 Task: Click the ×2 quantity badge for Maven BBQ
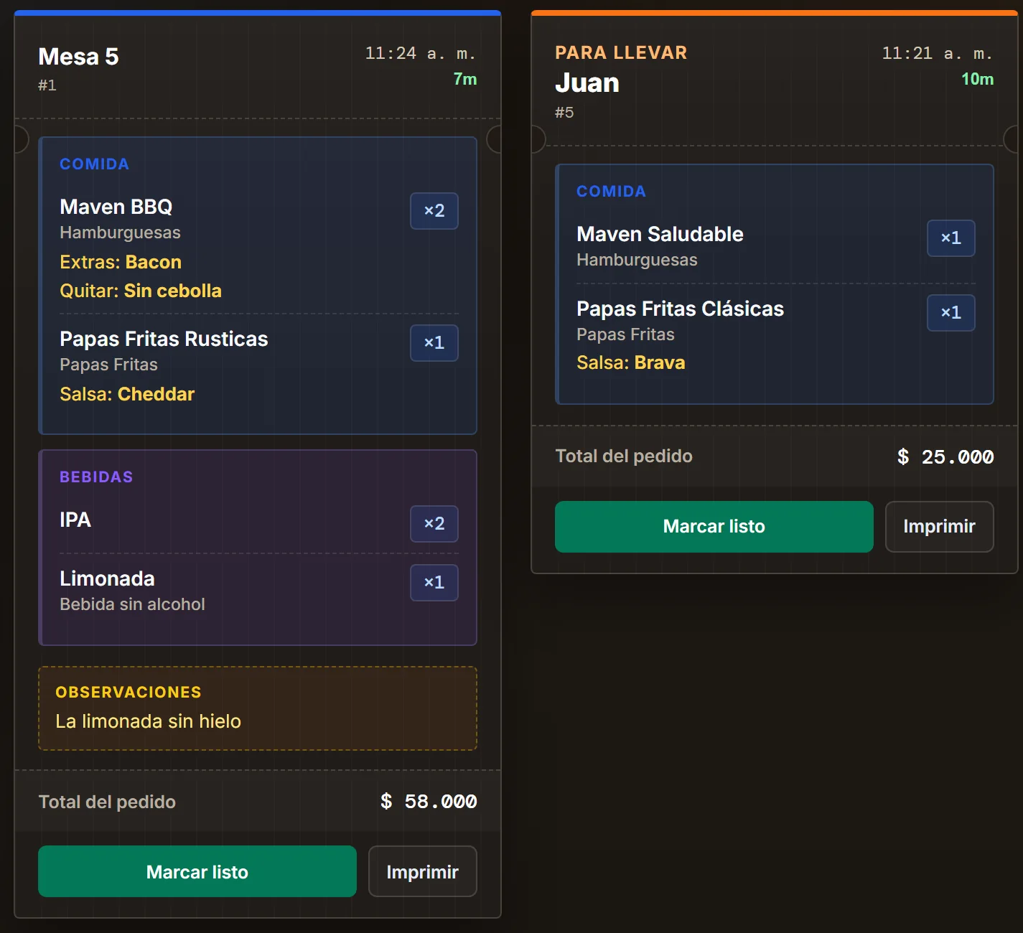434,211
